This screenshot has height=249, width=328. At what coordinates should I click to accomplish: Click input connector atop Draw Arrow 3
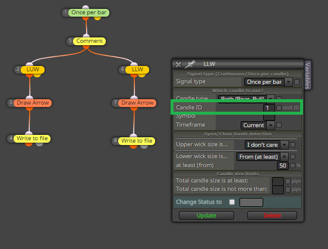29,97
